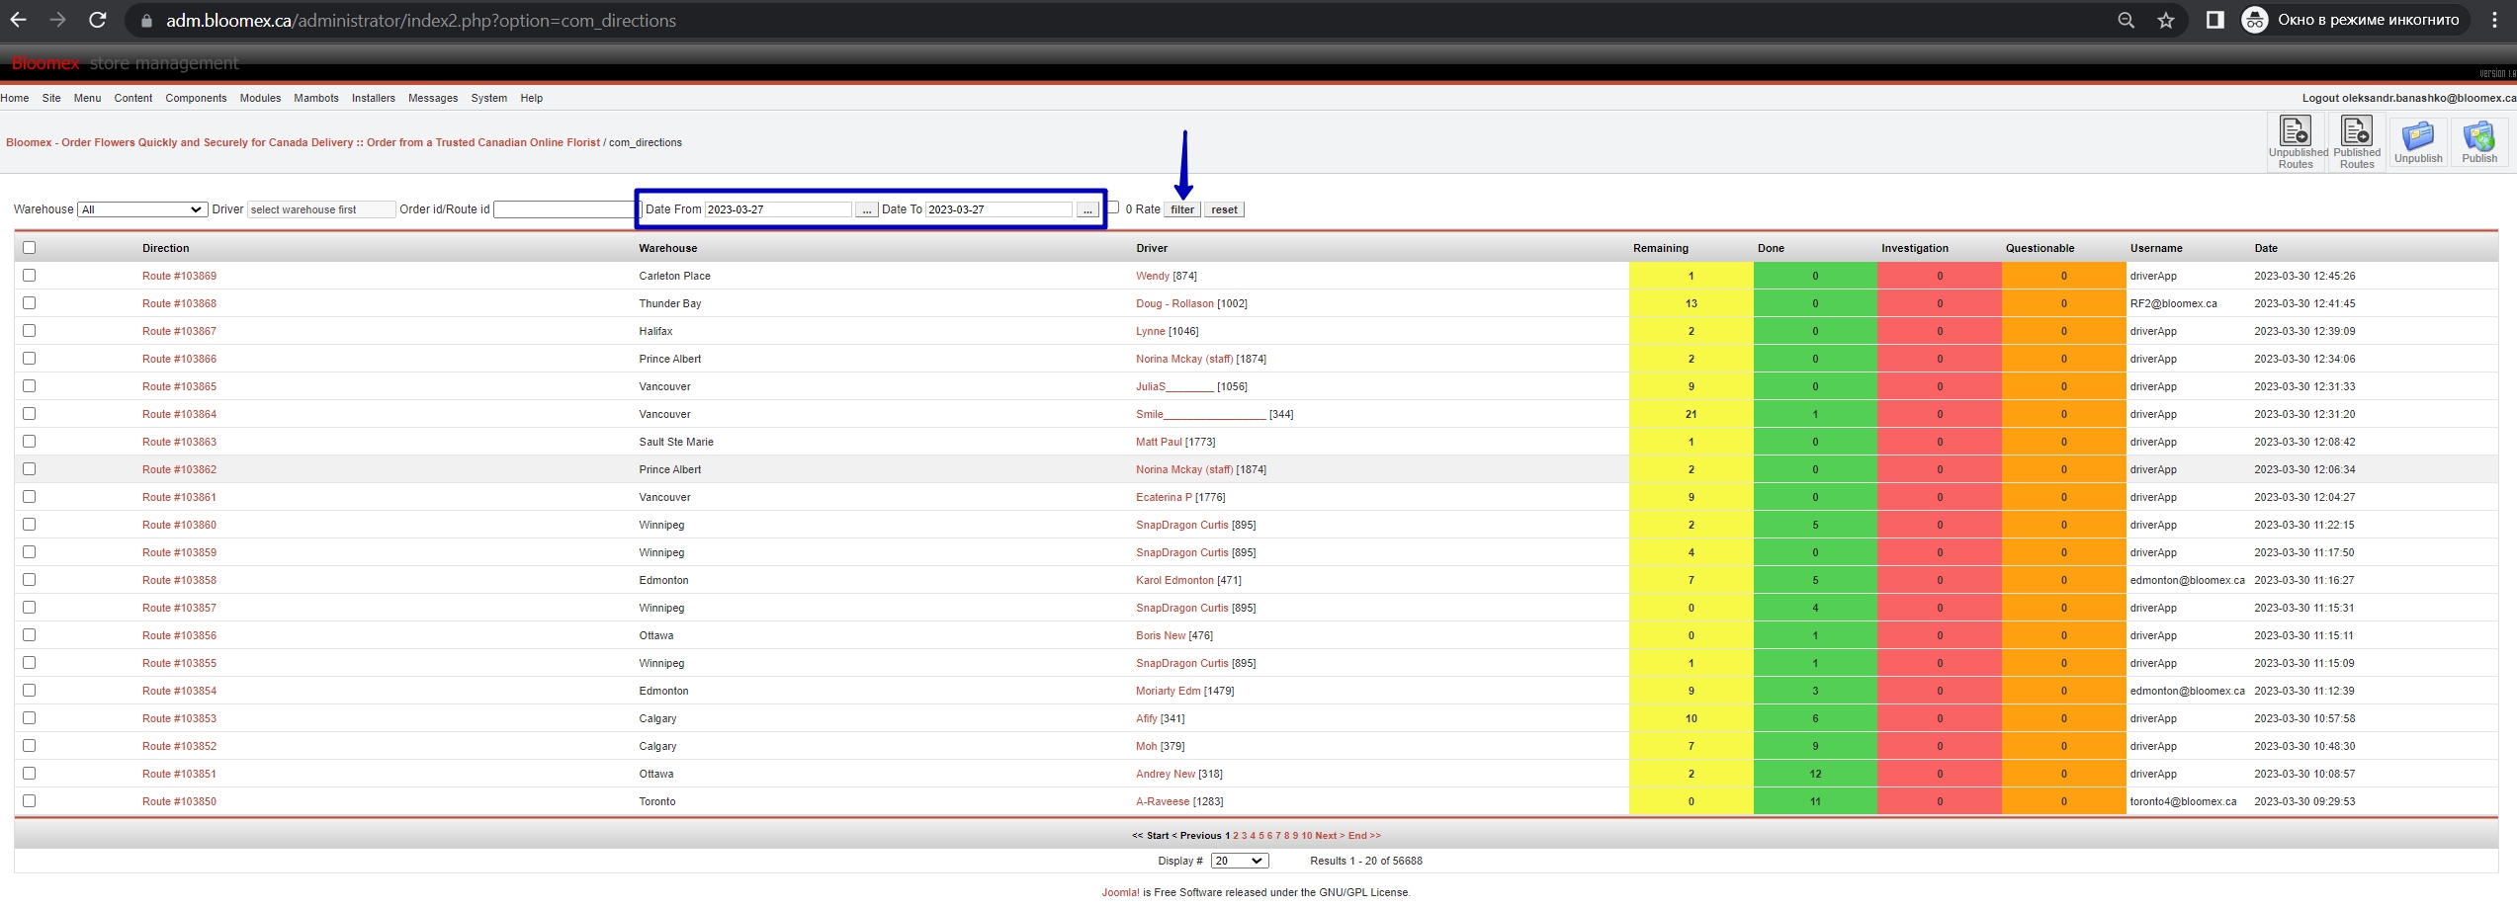Viewport: 2517px width, 909px height.
Task: Click the Date From input field
Action: [777, 209]
